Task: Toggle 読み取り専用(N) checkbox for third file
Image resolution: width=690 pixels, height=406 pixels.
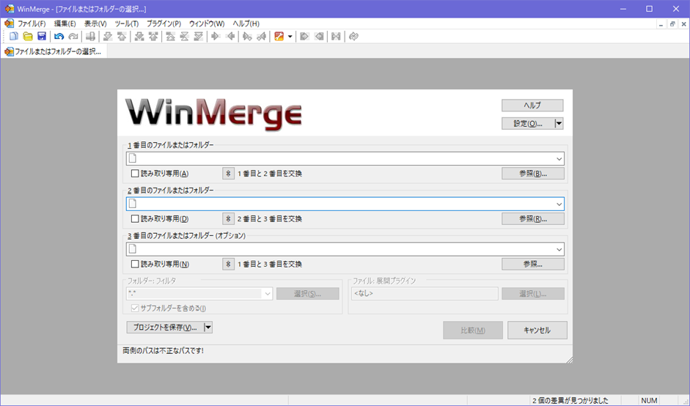Action: point(135,265)
